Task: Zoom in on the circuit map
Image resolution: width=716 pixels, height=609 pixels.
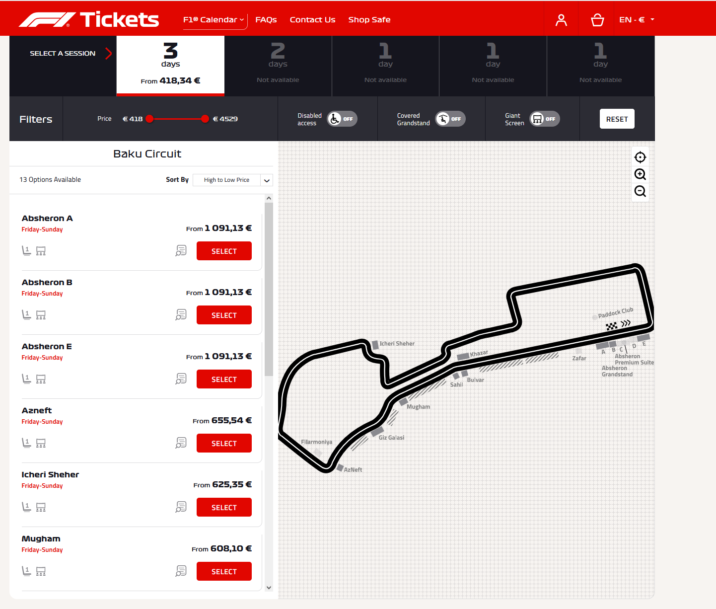Action: point(640,174)
